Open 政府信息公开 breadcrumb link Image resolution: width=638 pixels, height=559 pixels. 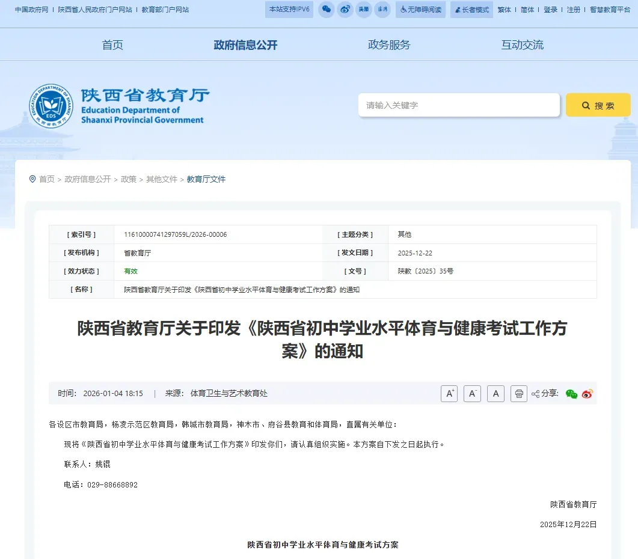pos(87,179)
